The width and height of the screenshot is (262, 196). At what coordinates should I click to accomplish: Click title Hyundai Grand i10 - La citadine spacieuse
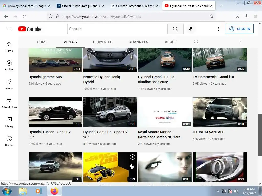156,79
